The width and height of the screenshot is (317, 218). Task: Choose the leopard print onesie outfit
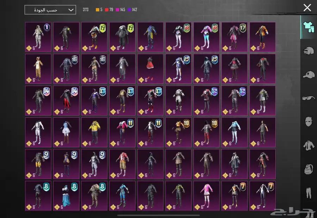click(x=38, y=69)
